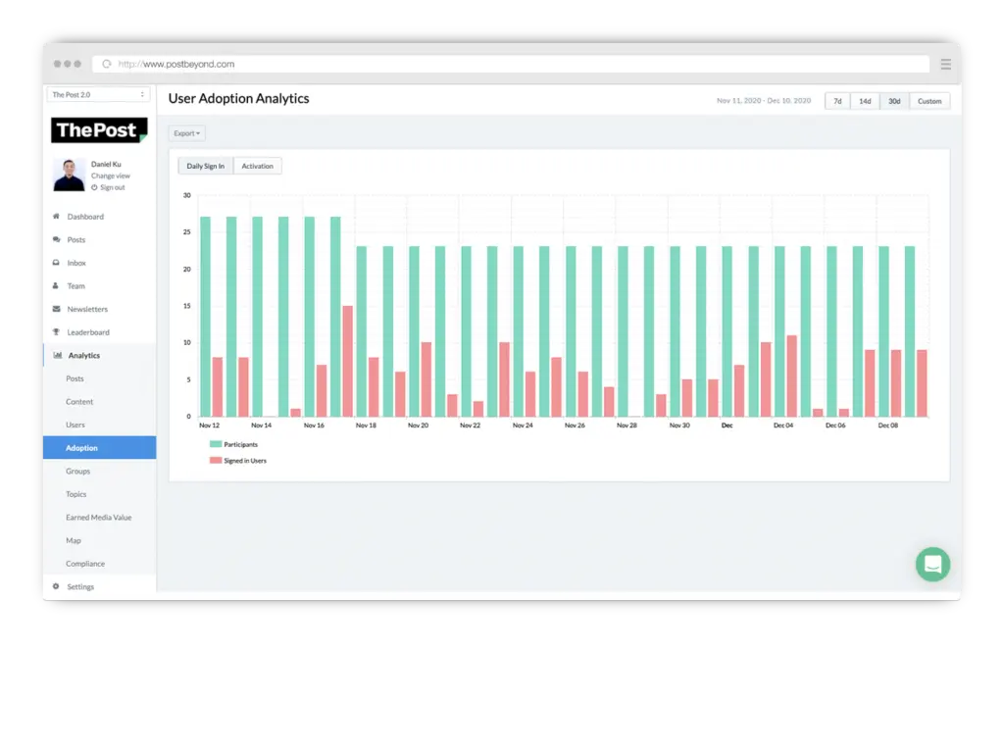This screenshot has width=1004, height=753.
Task: Click the Dashboard home icon
Action: pyautogui.click(x=56, y=217)
